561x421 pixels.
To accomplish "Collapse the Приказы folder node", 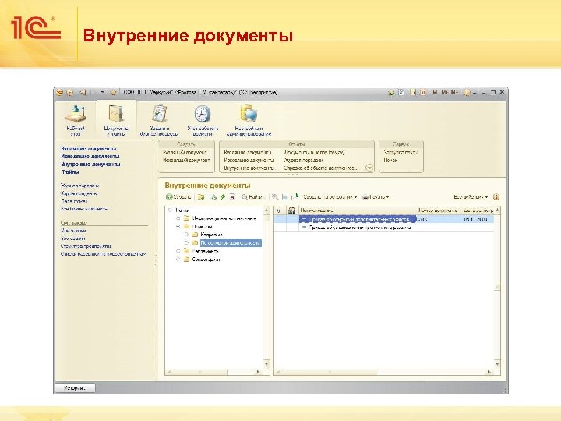I will pyautogui.click(x=178, y=227).
